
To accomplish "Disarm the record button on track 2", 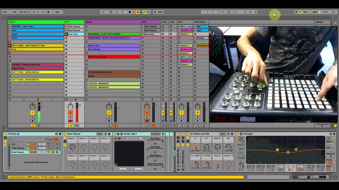I will 70,121.
